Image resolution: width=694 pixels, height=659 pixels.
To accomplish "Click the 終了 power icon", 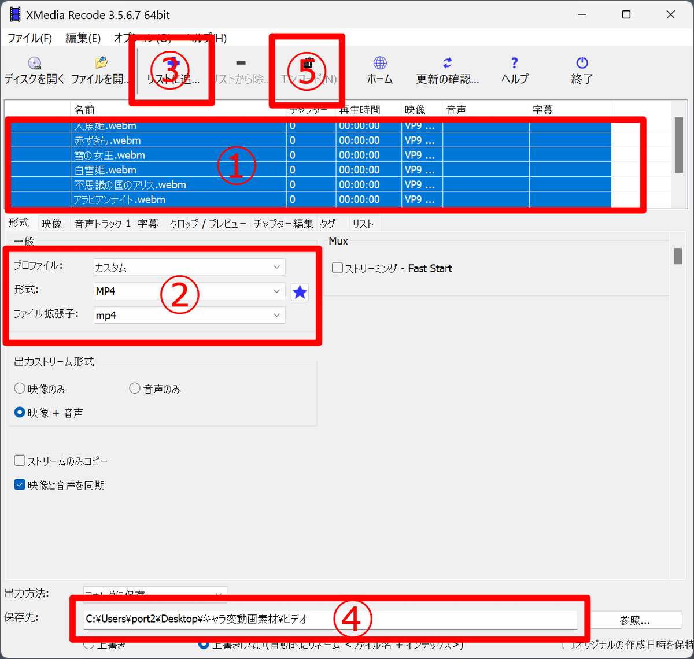I will click(582, 63).
